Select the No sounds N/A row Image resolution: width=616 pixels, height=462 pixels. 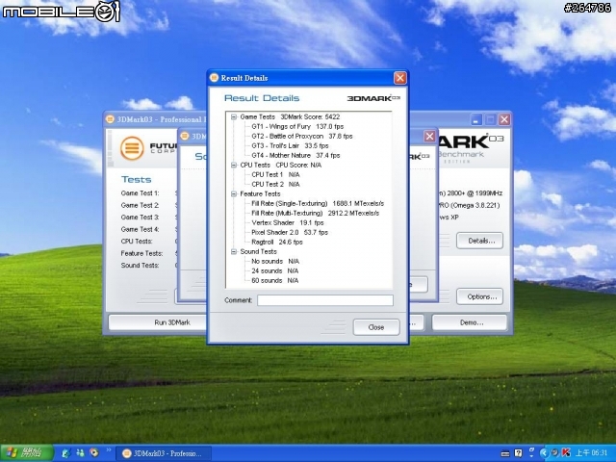(275, 261)
